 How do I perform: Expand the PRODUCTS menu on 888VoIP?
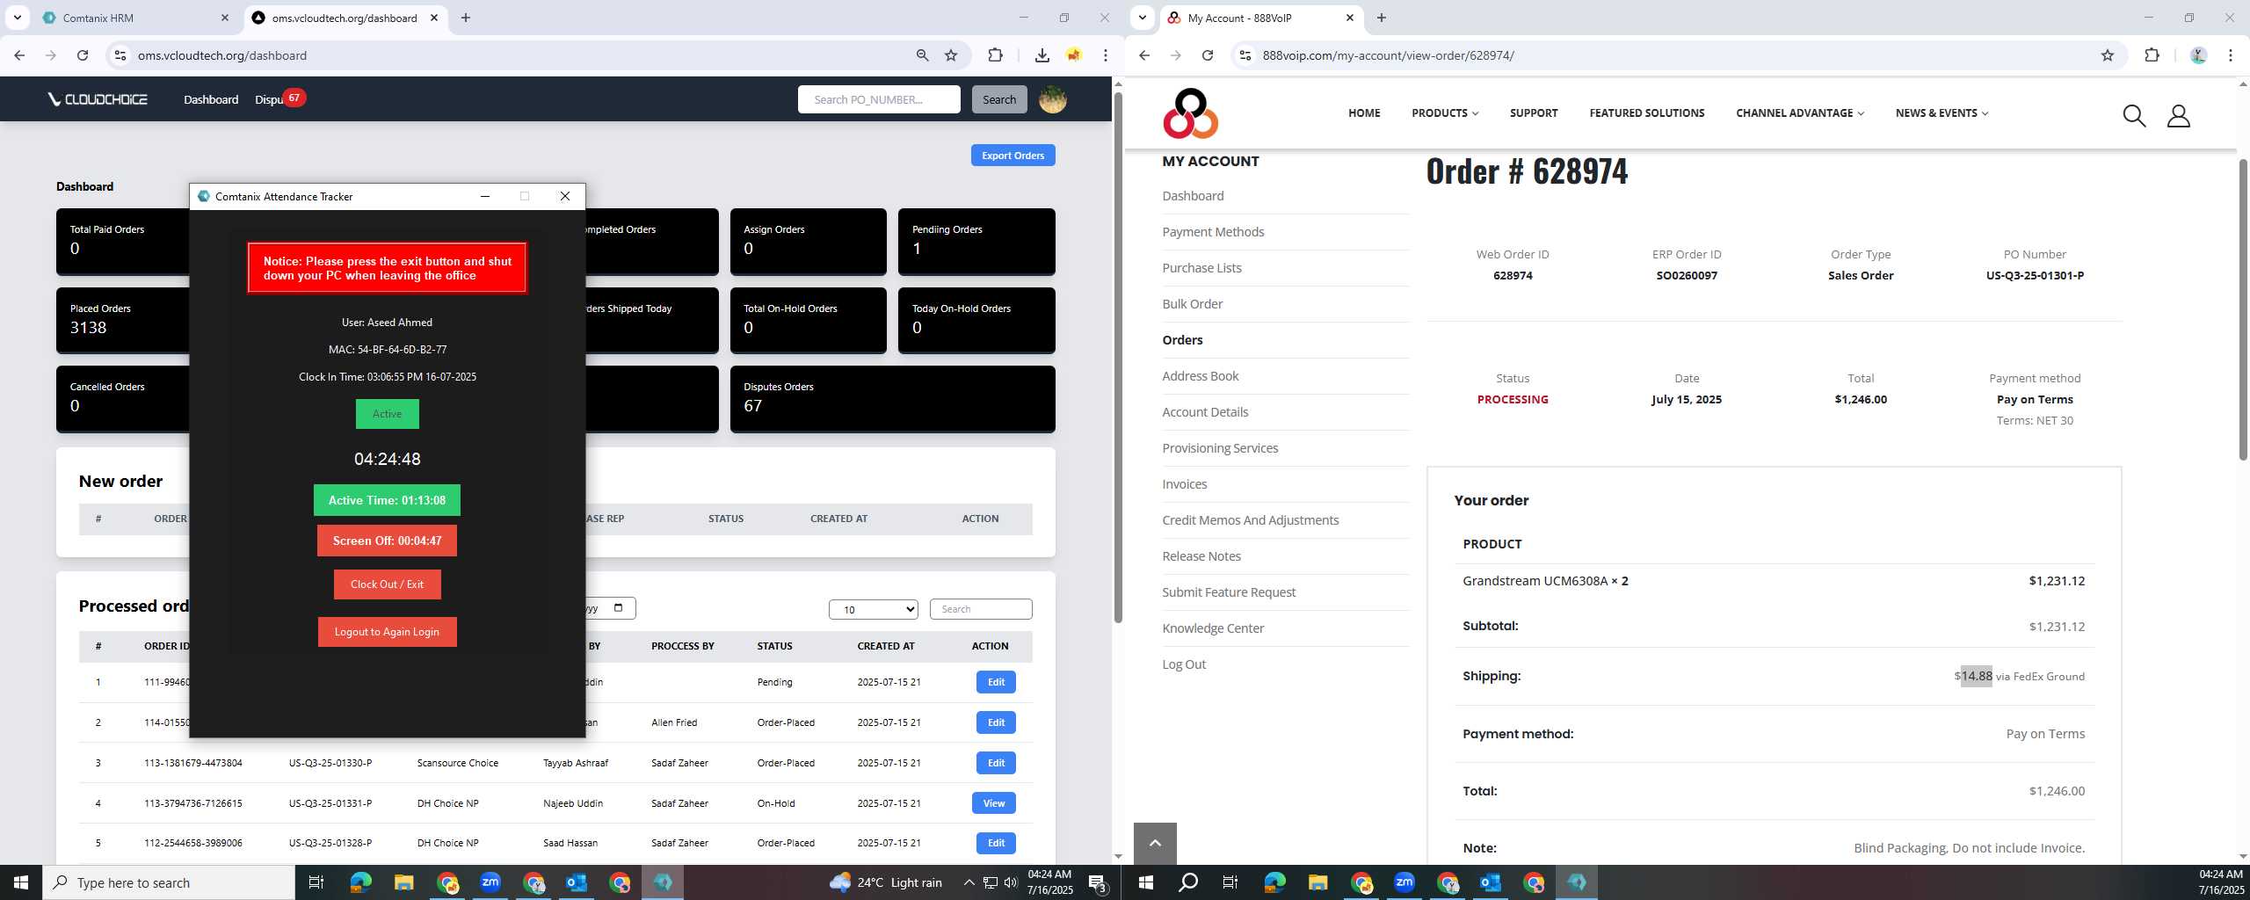click(x=1445, y=112)
